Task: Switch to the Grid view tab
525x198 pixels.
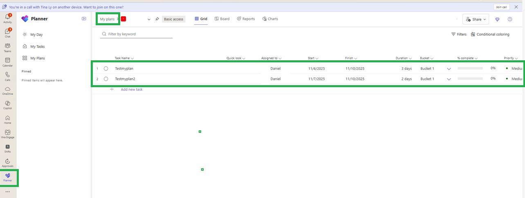Action: pos(201,19)
